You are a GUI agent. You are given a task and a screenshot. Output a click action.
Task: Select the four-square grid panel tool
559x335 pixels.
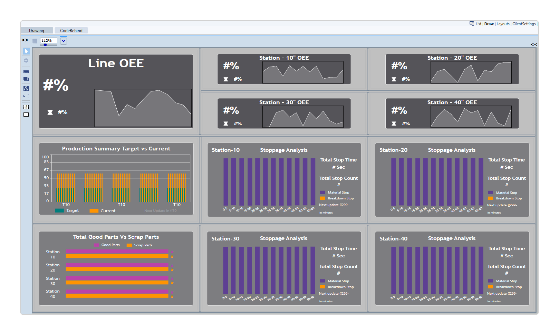(26, 107)
